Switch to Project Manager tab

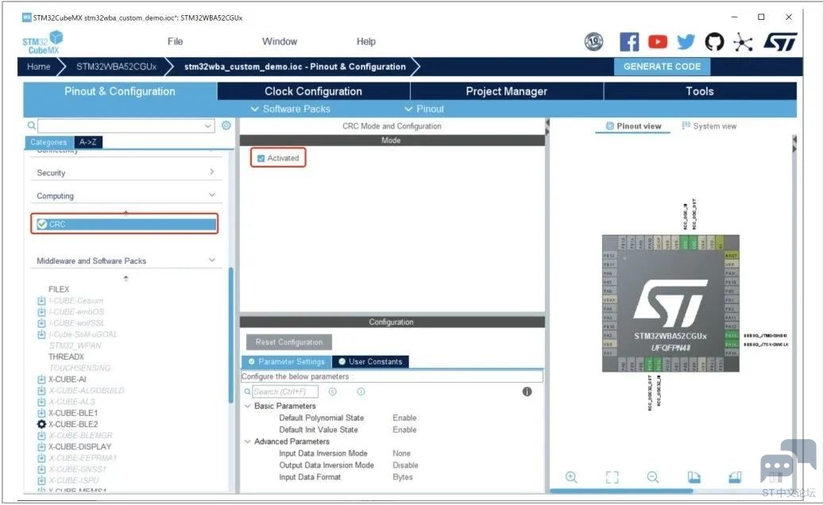pos(507,91)
